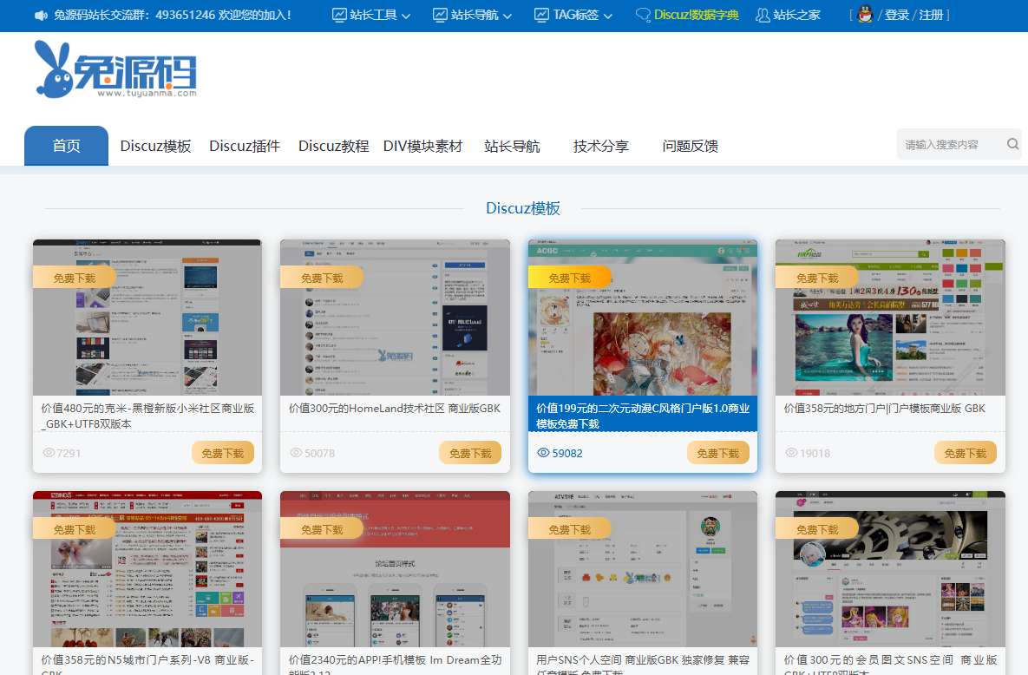This screenshot has height=675, width=1028.
Task: Click the user icon beside 站长之家
Action: (763, 15)
